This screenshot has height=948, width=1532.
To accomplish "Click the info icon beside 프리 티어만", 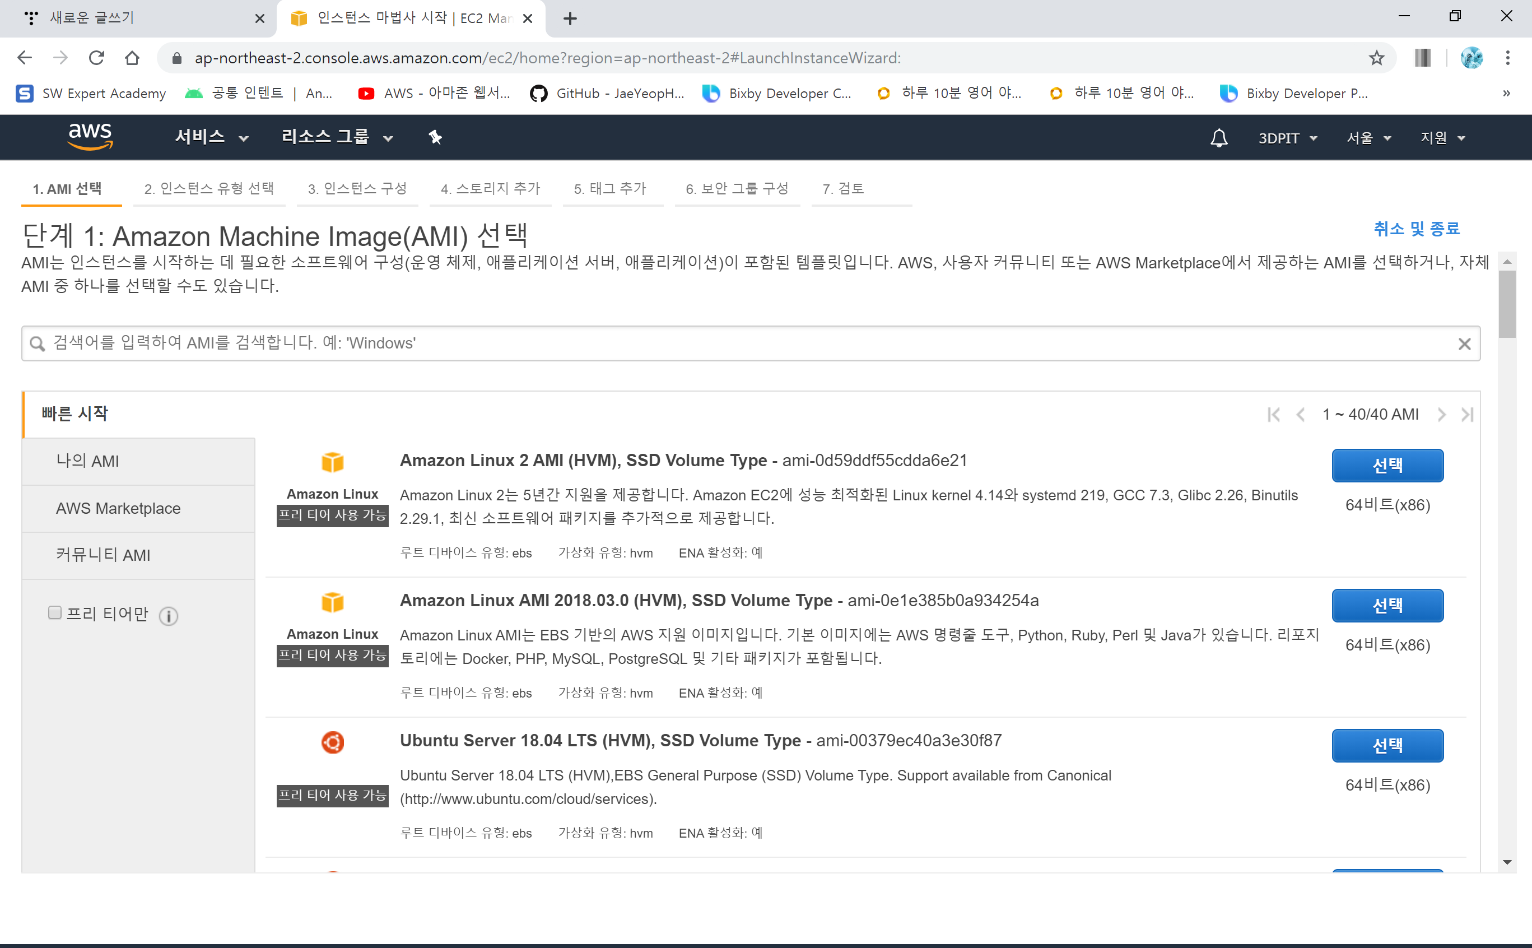I will (x=168, y=616).
